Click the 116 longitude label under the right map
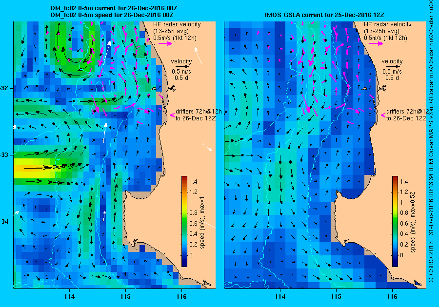 (392, 297)
